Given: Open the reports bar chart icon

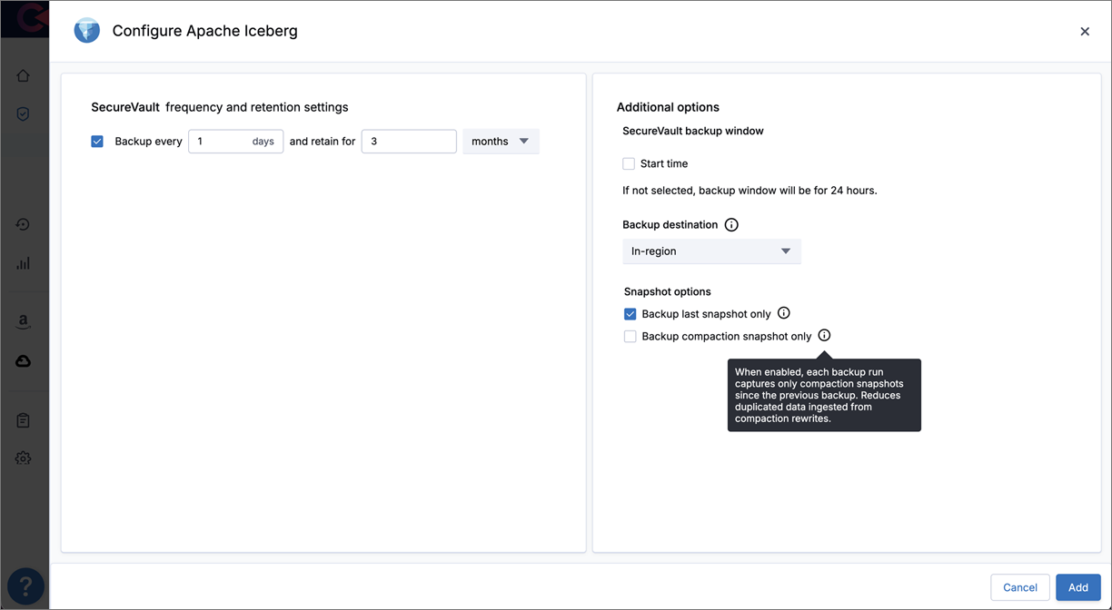Looking at the screenshot, I should coord(23,263).
